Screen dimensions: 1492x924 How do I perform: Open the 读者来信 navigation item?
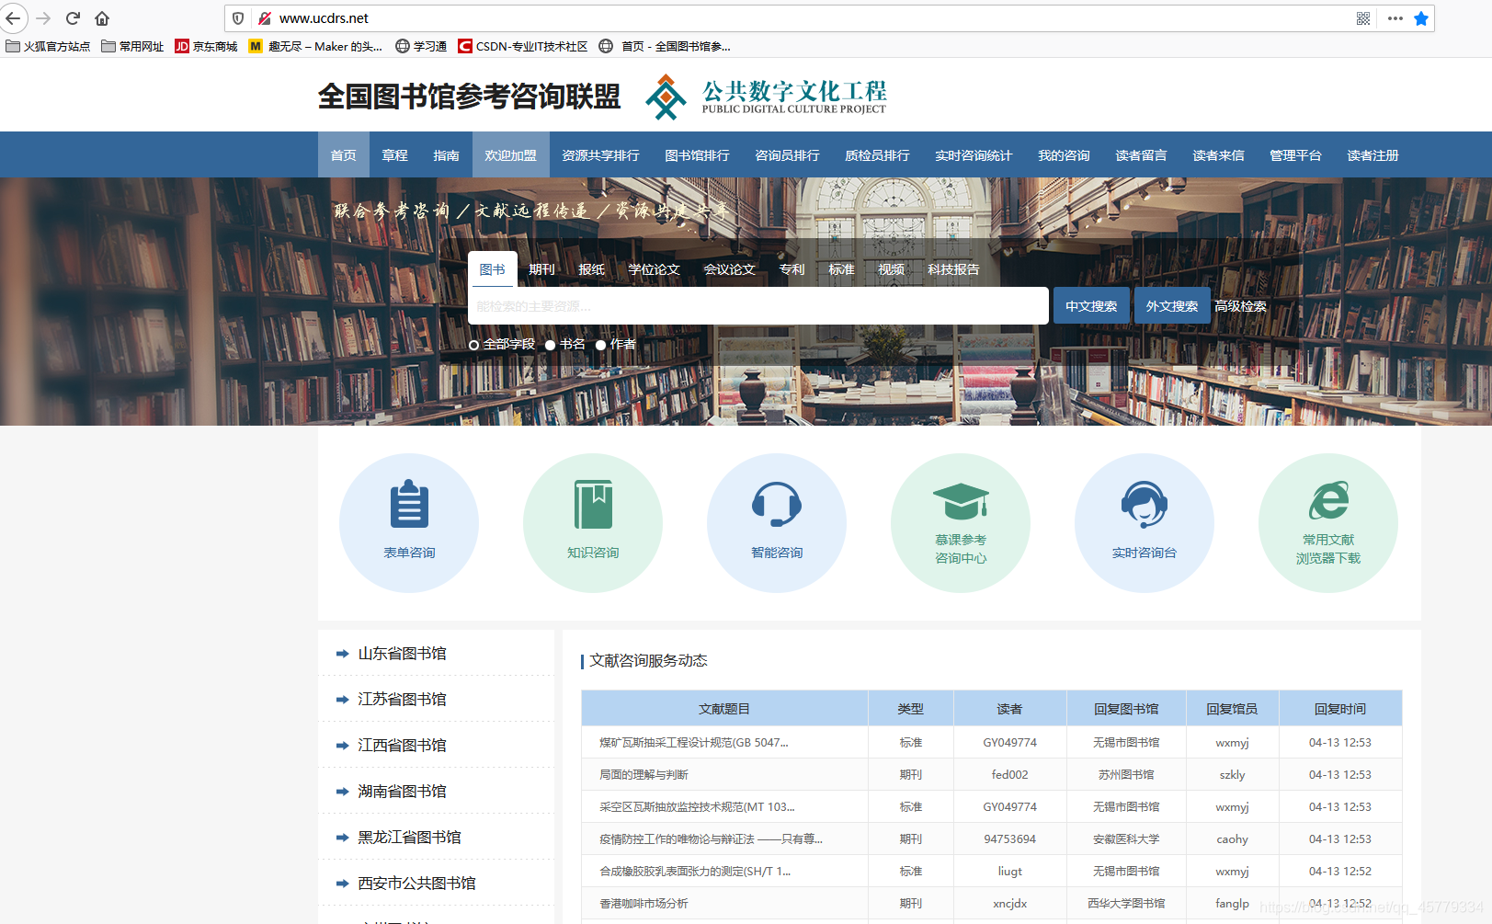click(1219, 155)
